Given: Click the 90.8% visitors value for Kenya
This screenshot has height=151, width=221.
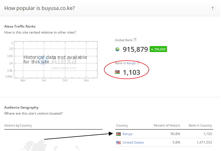Looking at the screenshot, I should (175, 134).
